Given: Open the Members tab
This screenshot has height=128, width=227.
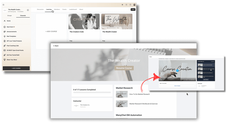Looking at the screenshot, I should [57, 10].
